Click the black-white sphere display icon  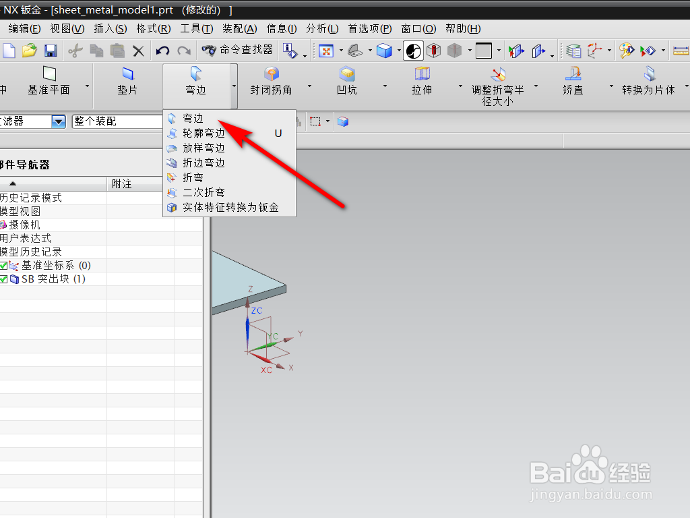pyautogui.click(x=413, y=51)
